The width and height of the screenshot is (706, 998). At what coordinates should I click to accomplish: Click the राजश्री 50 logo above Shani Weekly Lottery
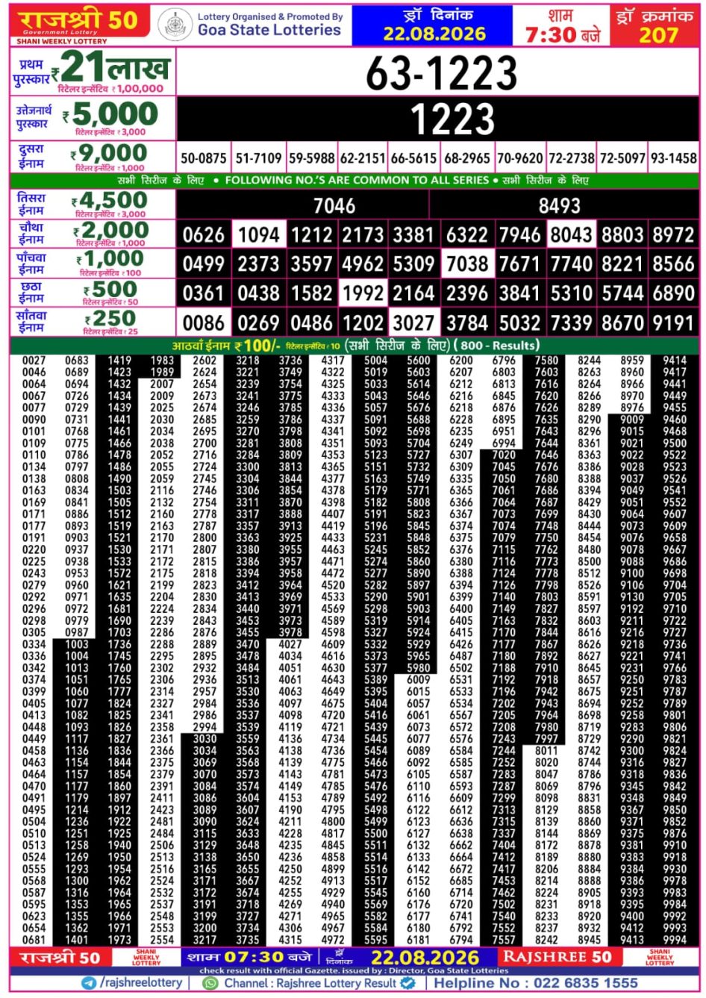click(x=78, y=20)
